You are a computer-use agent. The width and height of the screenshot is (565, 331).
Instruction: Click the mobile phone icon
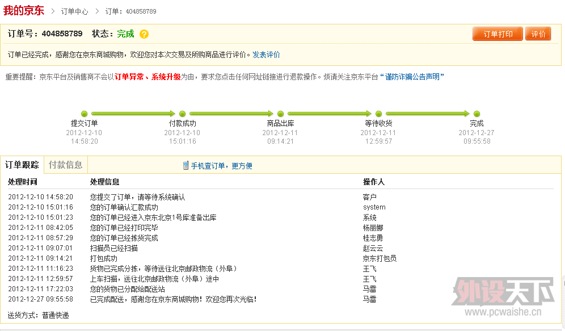[185, 165]
